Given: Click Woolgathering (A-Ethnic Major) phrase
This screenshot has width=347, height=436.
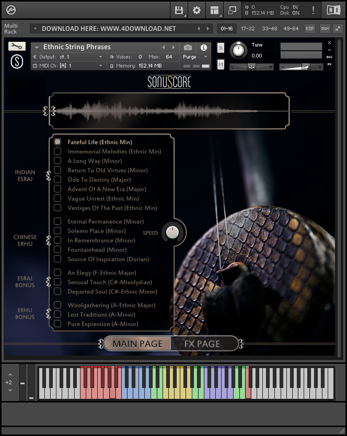Looking at the screenshot, I should point(111,305).
